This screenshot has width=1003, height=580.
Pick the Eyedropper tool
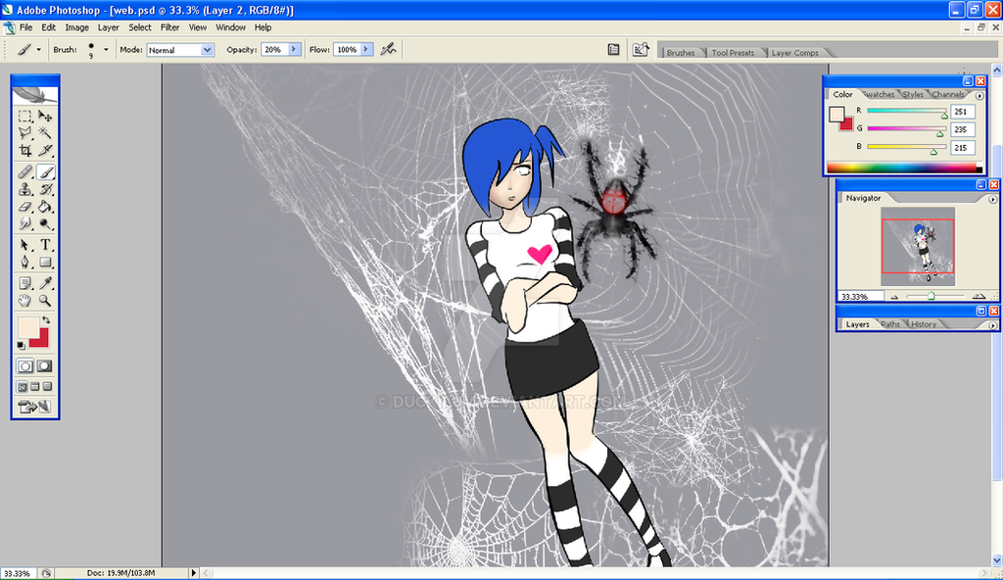[x=45, y=283]
